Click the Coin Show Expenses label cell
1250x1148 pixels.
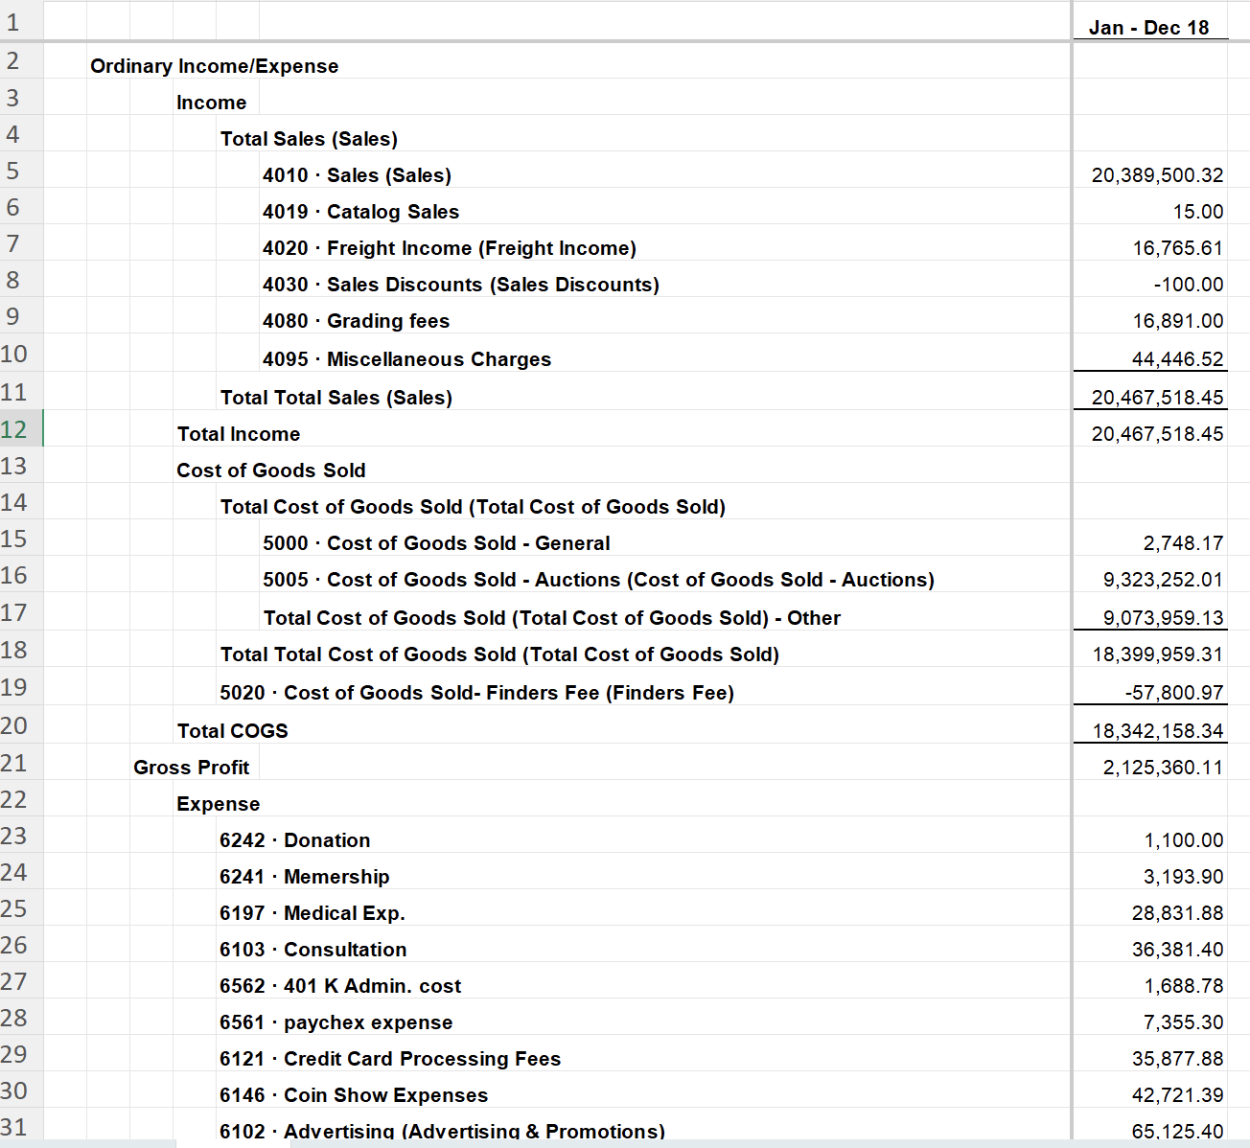[354, 1095]
